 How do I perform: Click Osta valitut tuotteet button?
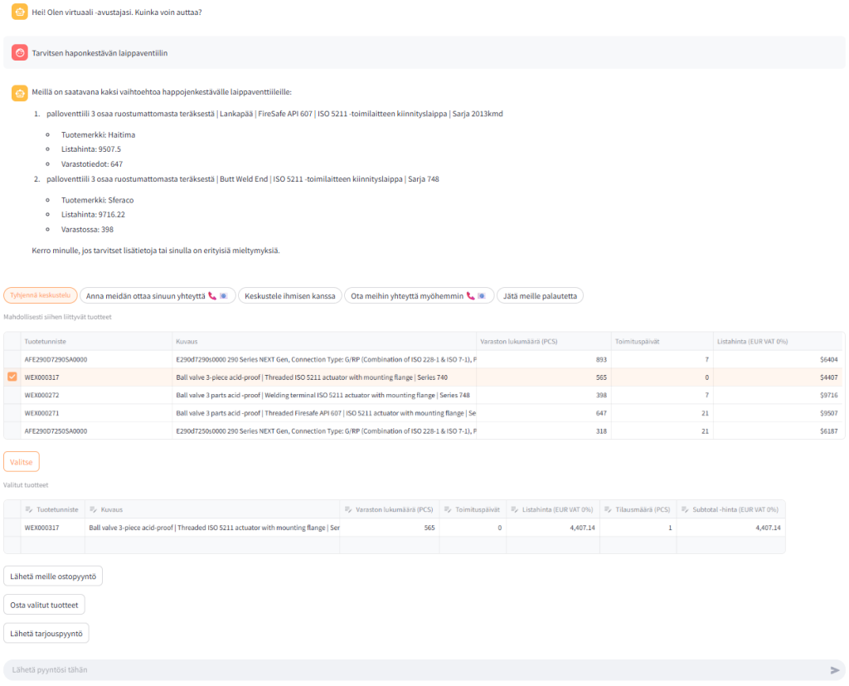(x=44, y=605)
